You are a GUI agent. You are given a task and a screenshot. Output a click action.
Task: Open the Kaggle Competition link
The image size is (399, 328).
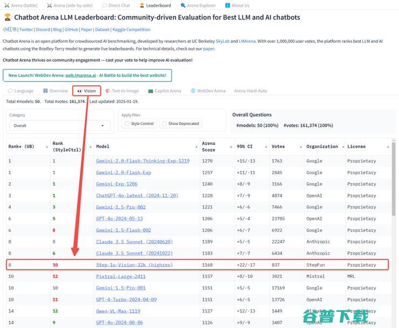click(132, 30)
